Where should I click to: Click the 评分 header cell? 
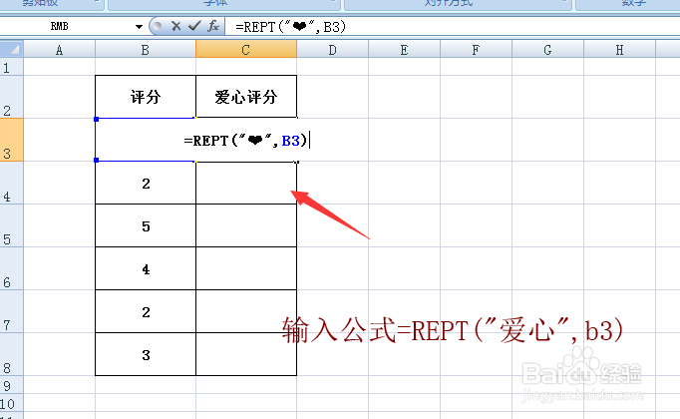tap(146, 97)
